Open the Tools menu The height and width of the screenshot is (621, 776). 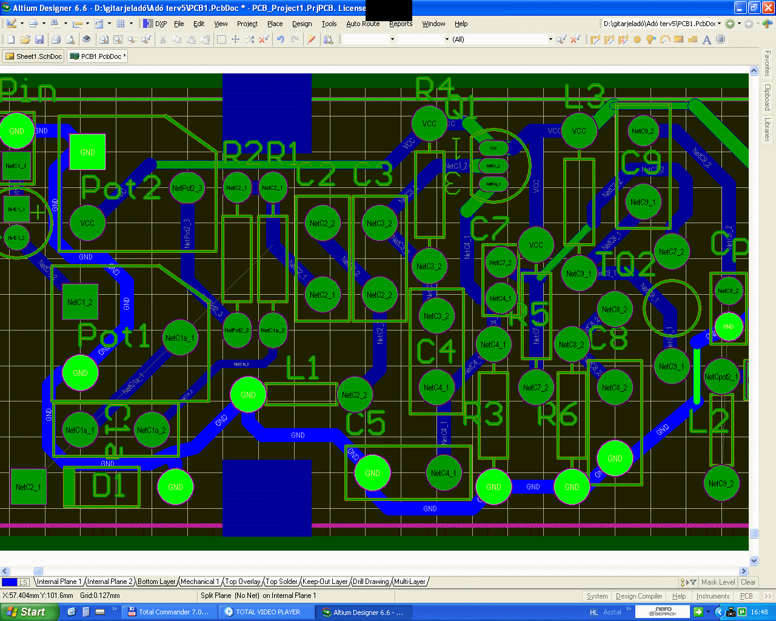[329, 24]
